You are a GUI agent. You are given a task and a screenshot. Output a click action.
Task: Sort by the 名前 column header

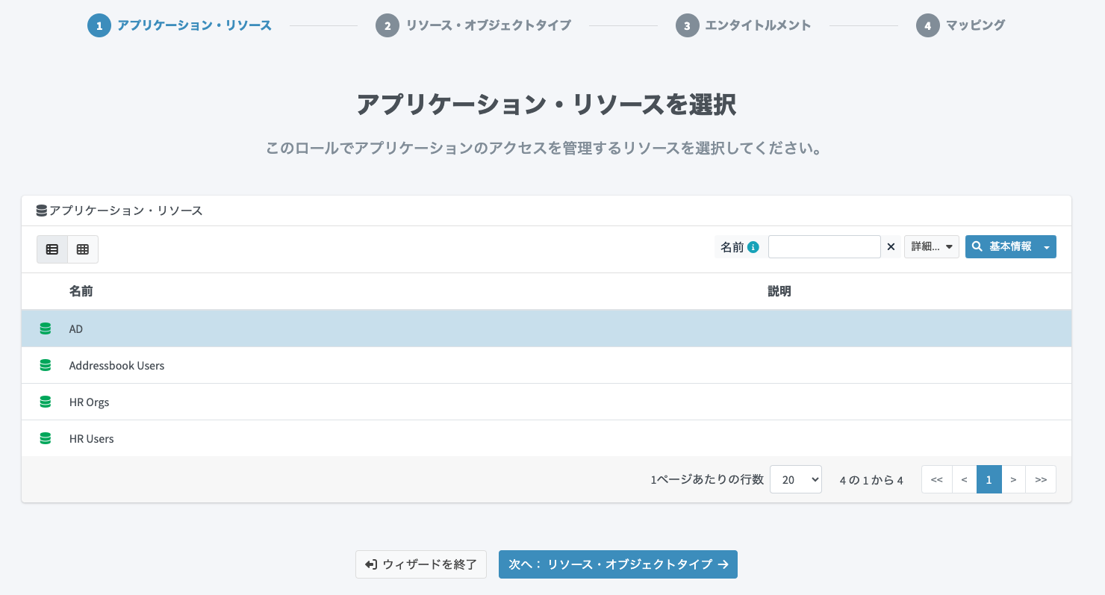(81, 291)
